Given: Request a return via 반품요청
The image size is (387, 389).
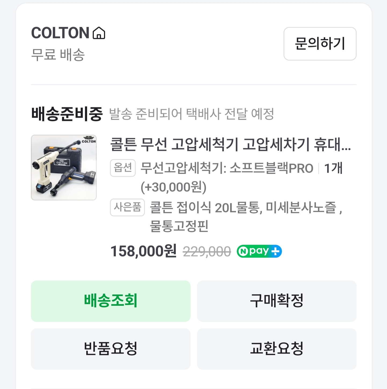Looking at the screenshot, I should (111, 349).
